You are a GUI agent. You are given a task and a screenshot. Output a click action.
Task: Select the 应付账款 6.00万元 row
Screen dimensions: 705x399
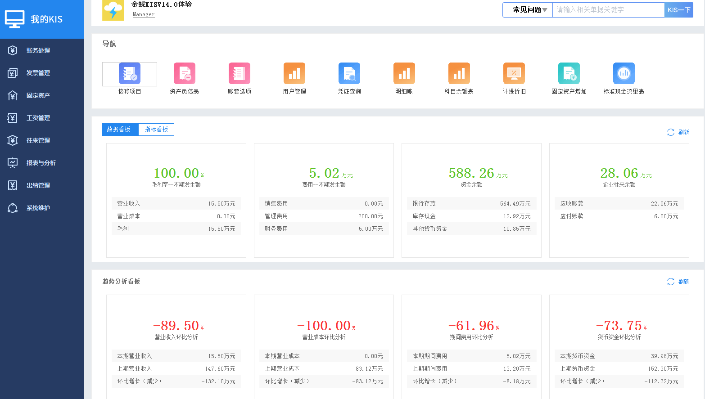[619, 216]
